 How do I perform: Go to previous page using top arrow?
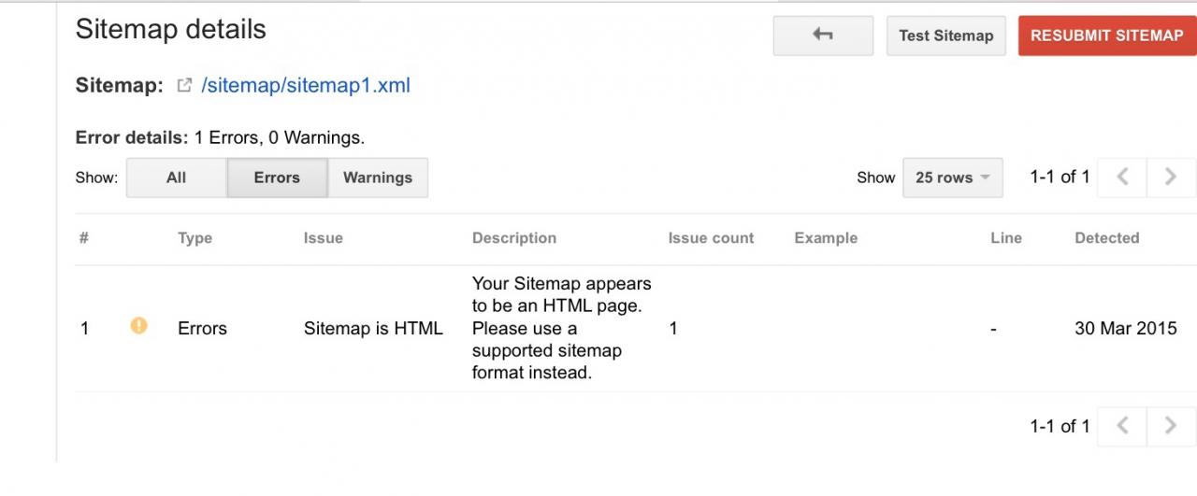pyautogui.click(x=1123, y=177)
